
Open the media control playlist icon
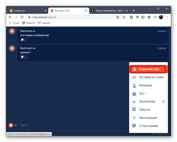pyautogui.click(x=155, y=17)
